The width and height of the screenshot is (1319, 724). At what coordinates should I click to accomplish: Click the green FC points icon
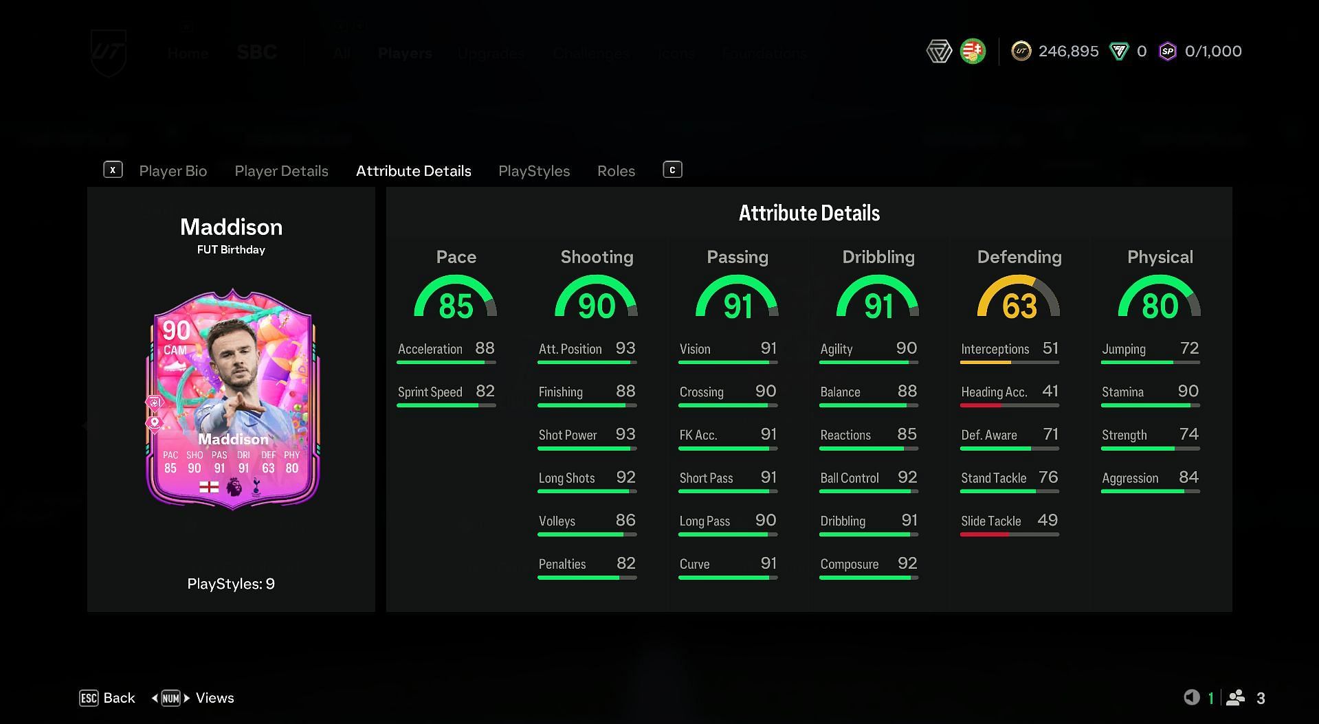[1119, 52]
